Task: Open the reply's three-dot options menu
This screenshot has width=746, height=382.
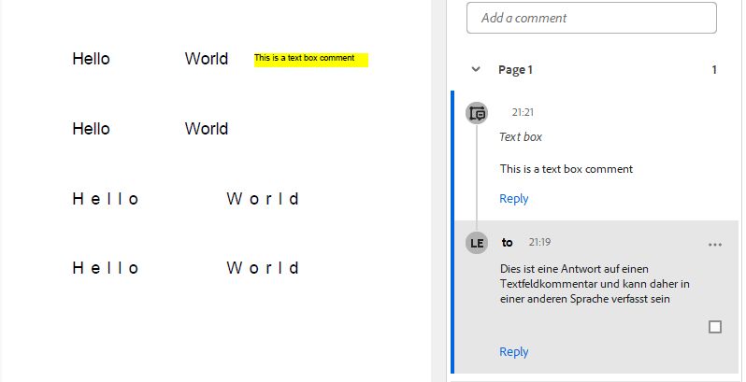Action: pos(715,245)
